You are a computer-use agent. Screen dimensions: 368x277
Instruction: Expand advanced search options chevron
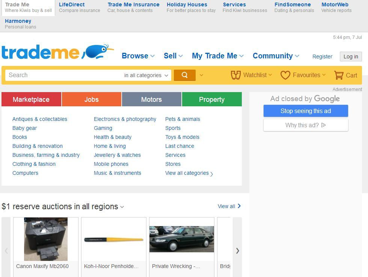click(201, 75)
